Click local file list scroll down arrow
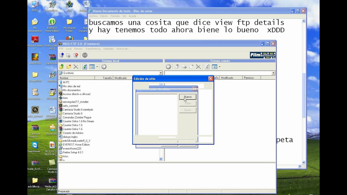 [161, 159]
